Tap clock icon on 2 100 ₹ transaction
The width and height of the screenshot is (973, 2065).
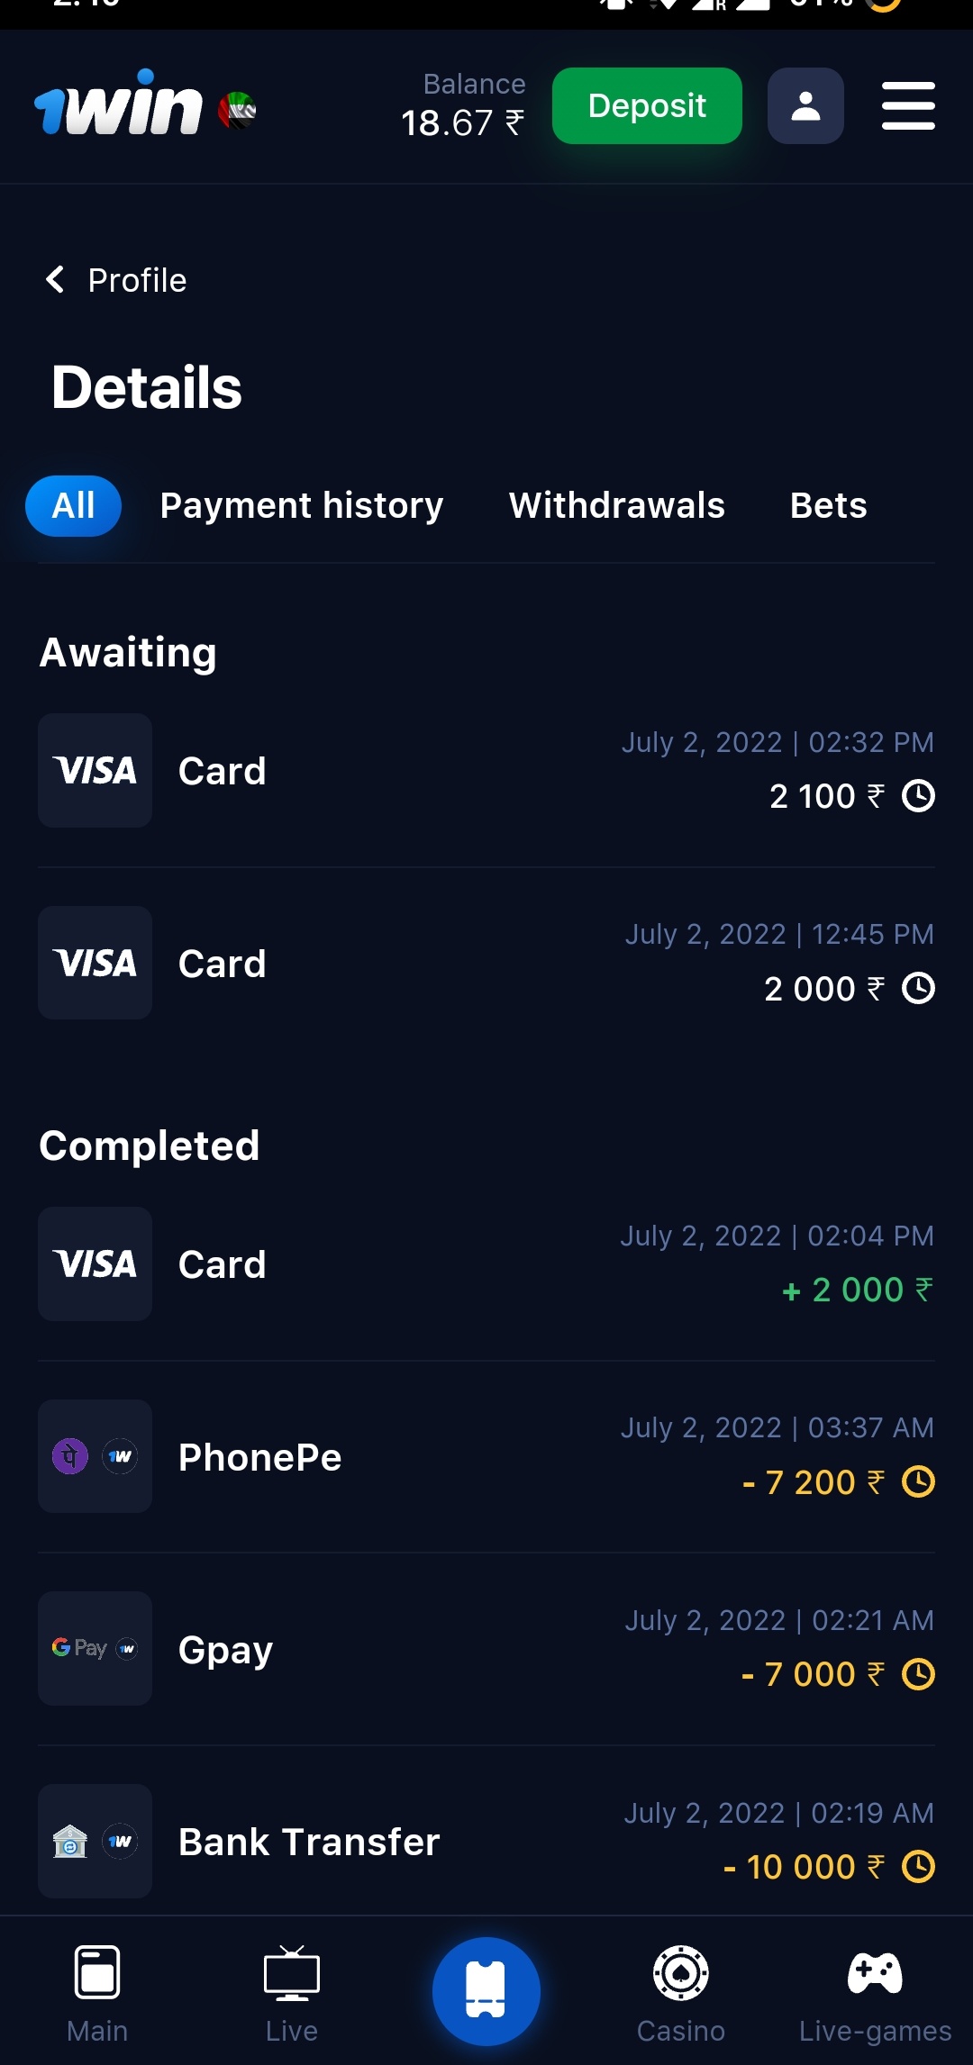pyautogui.click(x=918, y=796)
